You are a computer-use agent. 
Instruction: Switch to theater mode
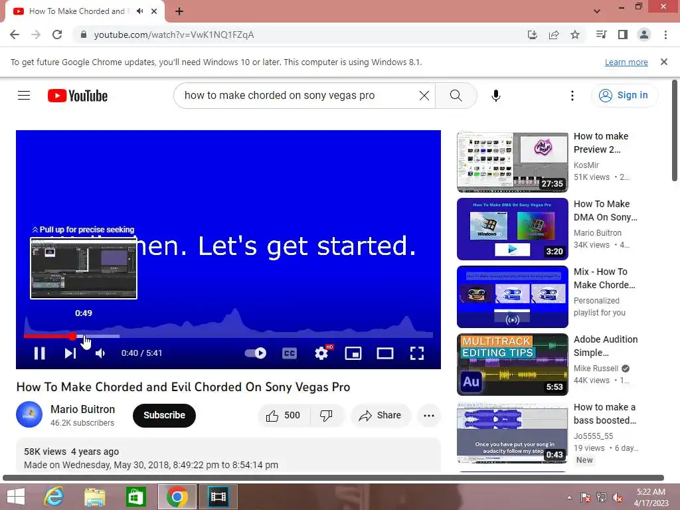[x=385, y=353]
